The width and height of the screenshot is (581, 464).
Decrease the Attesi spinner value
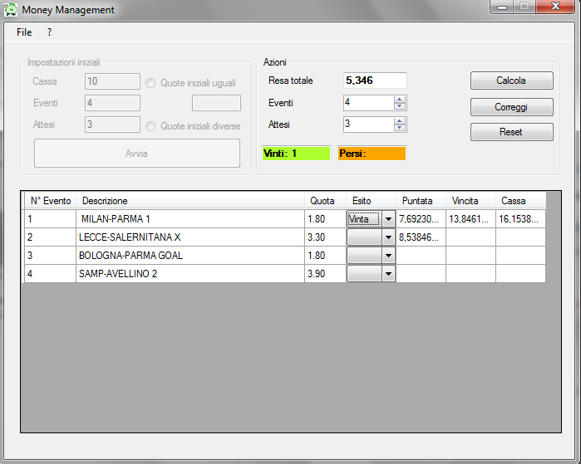click(400, 128)
